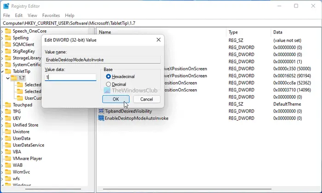Screen dimensions: 322x193
Task: Click the data cell 0x00003710 (14096)
Action: pos(292,90)
